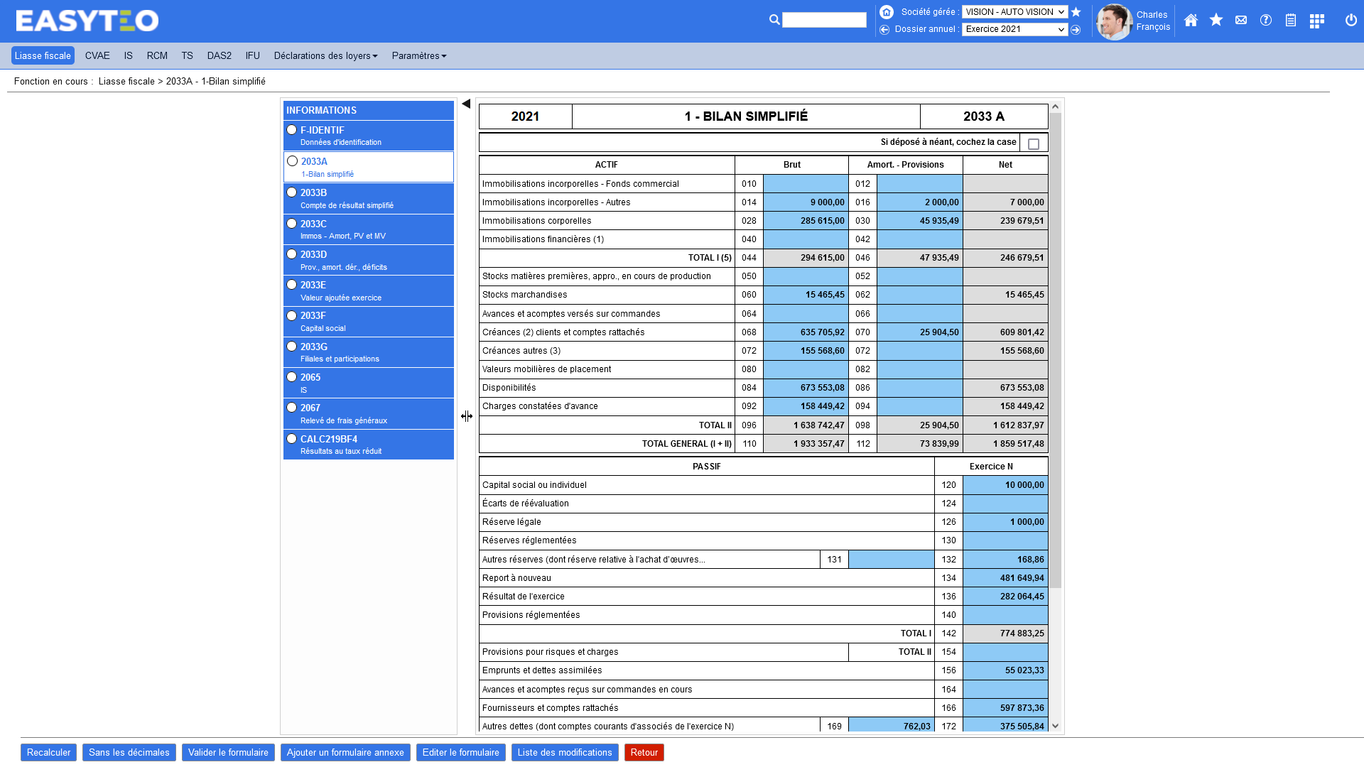Open the notepad clipboard icon
1364x767 pixels.
coord(1290,21)
